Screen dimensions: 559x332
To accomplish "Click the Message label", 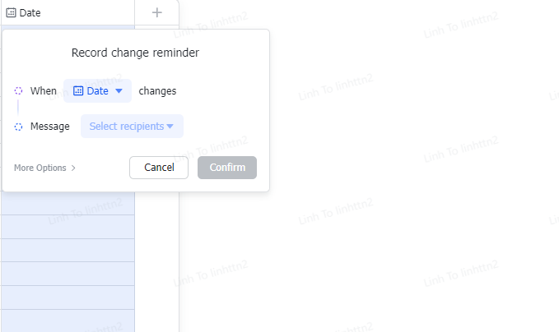I will pos(50,127).
